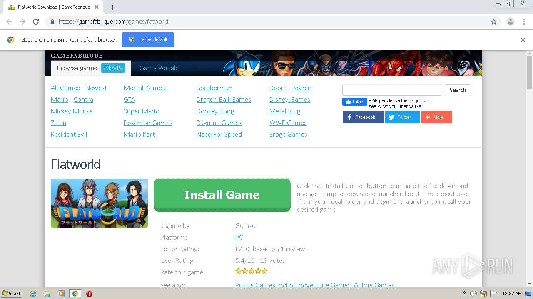This screenshot has height=299, width=533.
Task: Click into the site search field
Action: tap(392, 90)
